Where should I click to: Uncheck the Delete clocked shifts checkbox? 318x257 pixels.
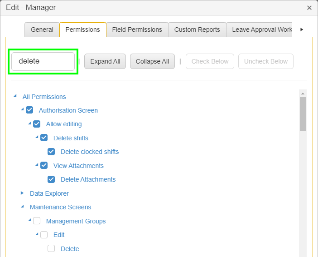(x=51, y=152)
